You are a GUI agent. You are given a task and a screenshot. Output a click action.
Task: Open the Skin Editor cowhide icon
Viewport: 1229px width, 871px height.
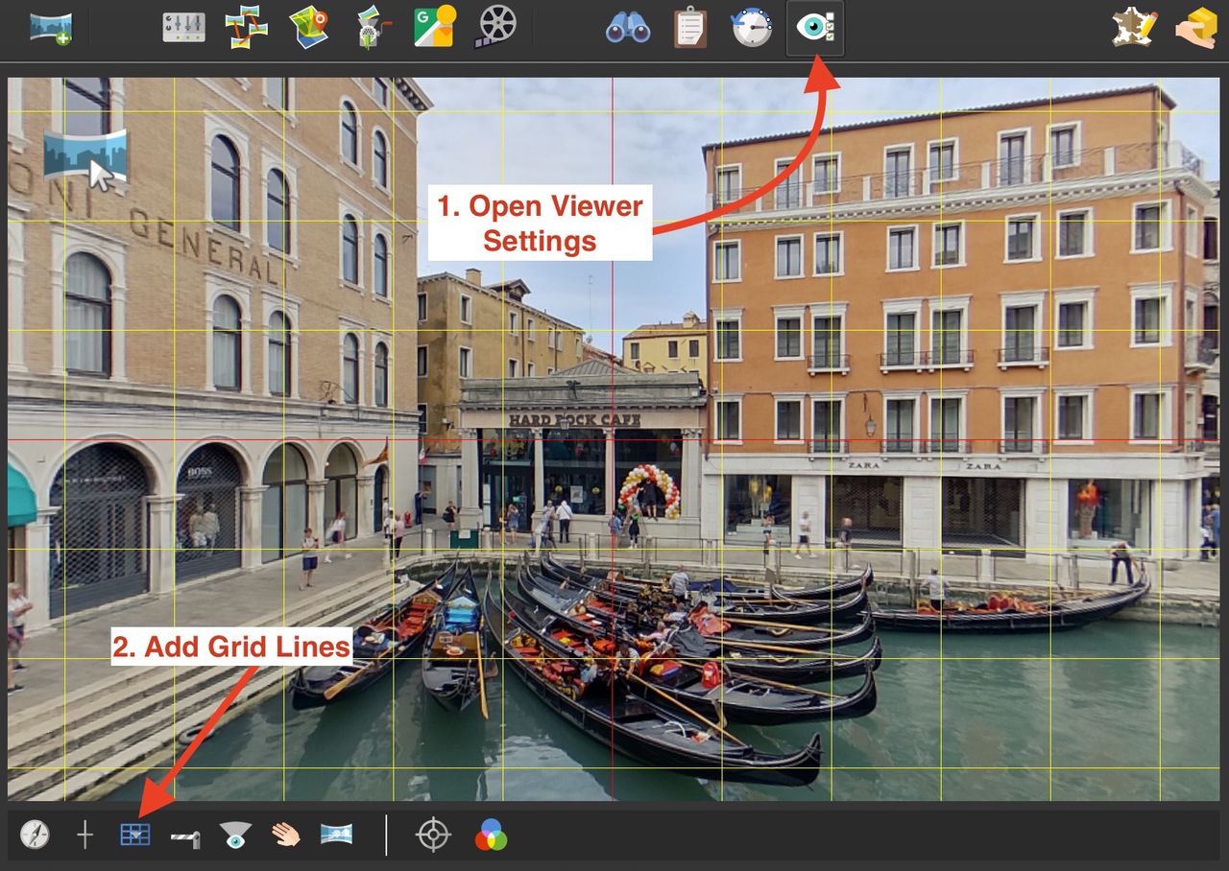(1134, 27)
